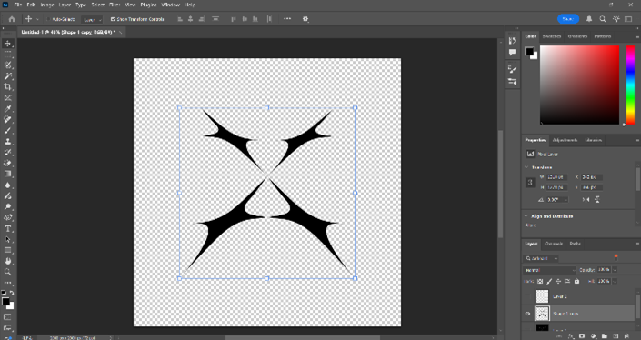This screenshot has width=641, height=340.
Task: Open the options bar settings gear
Action: point(305,19)
